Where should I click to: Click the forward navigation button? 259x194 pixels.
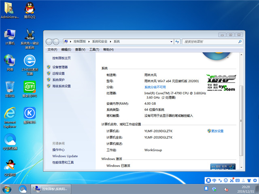pos(56,42)
